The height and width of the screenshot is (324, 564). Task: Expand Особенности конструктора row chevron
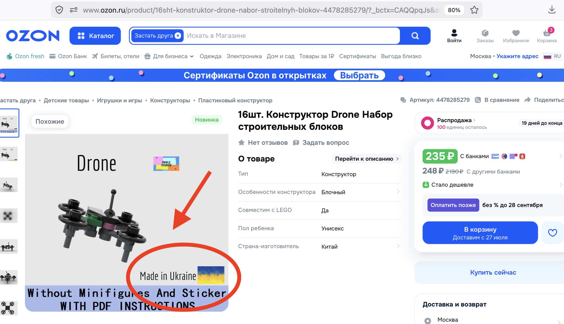click(x=398, y=192)
